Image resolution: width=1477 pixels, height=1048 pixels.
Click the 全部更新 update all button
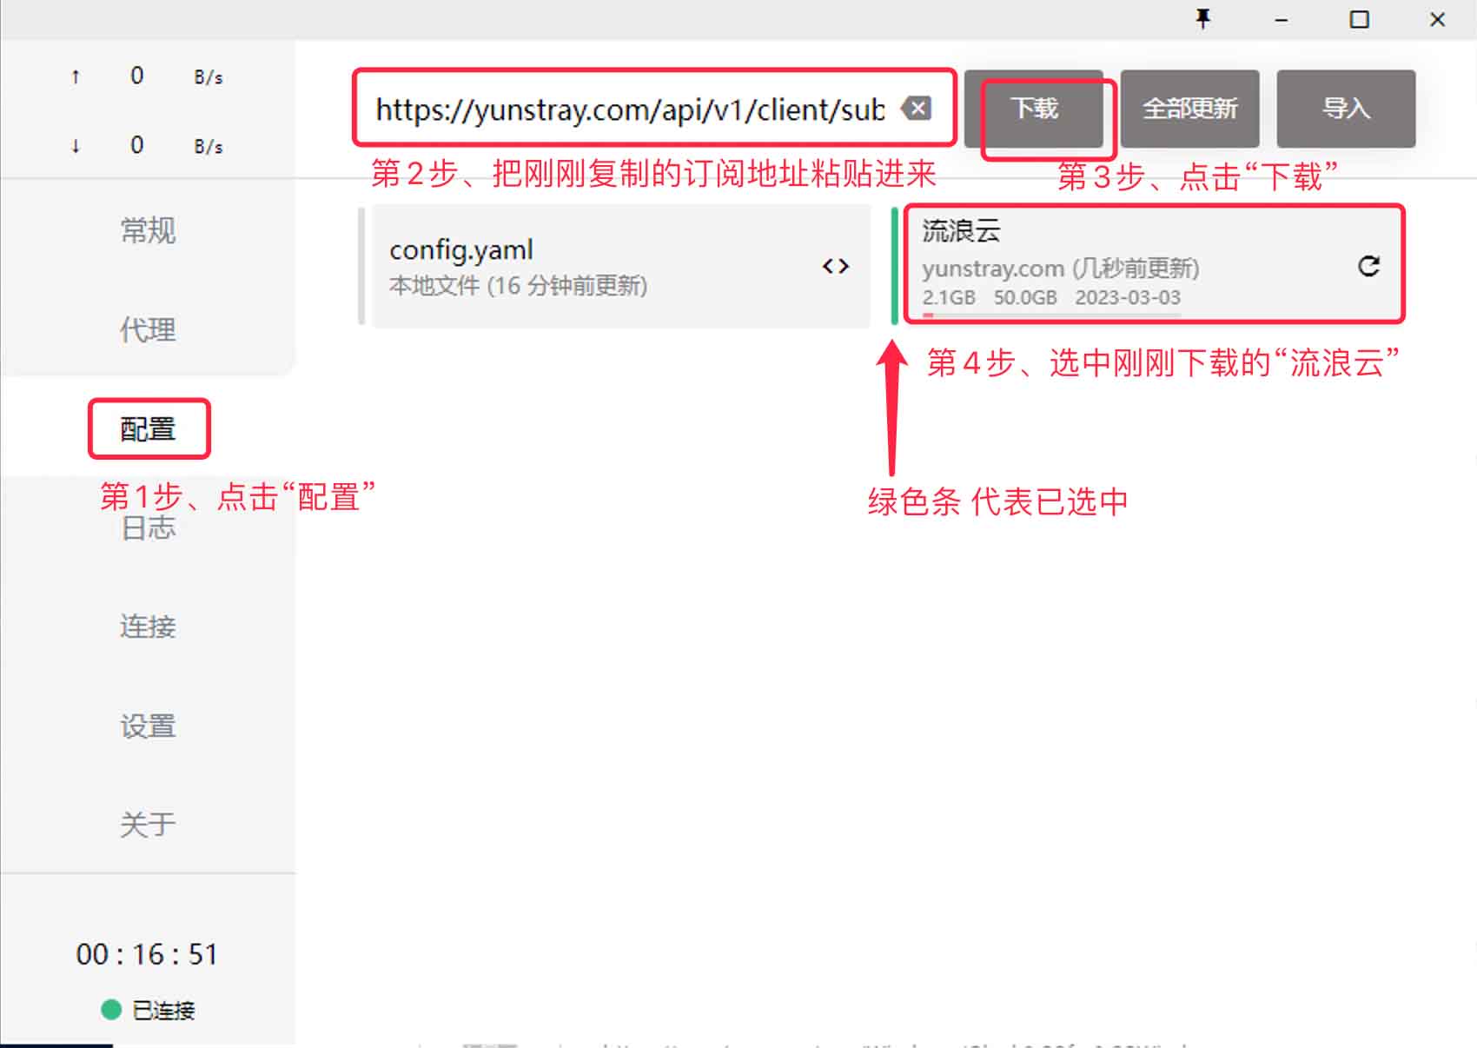(x=1189, y=109)
